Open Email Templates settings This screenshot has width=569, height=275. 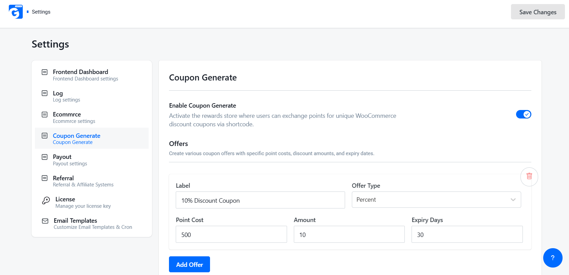click(x=92, y=223)
